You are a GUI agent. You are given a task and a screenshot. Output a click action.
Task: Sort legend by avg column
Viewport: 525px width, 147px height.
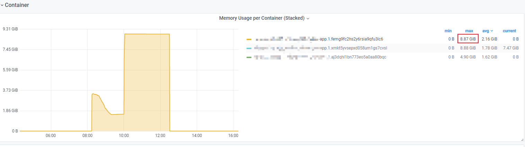pos(487,31)
